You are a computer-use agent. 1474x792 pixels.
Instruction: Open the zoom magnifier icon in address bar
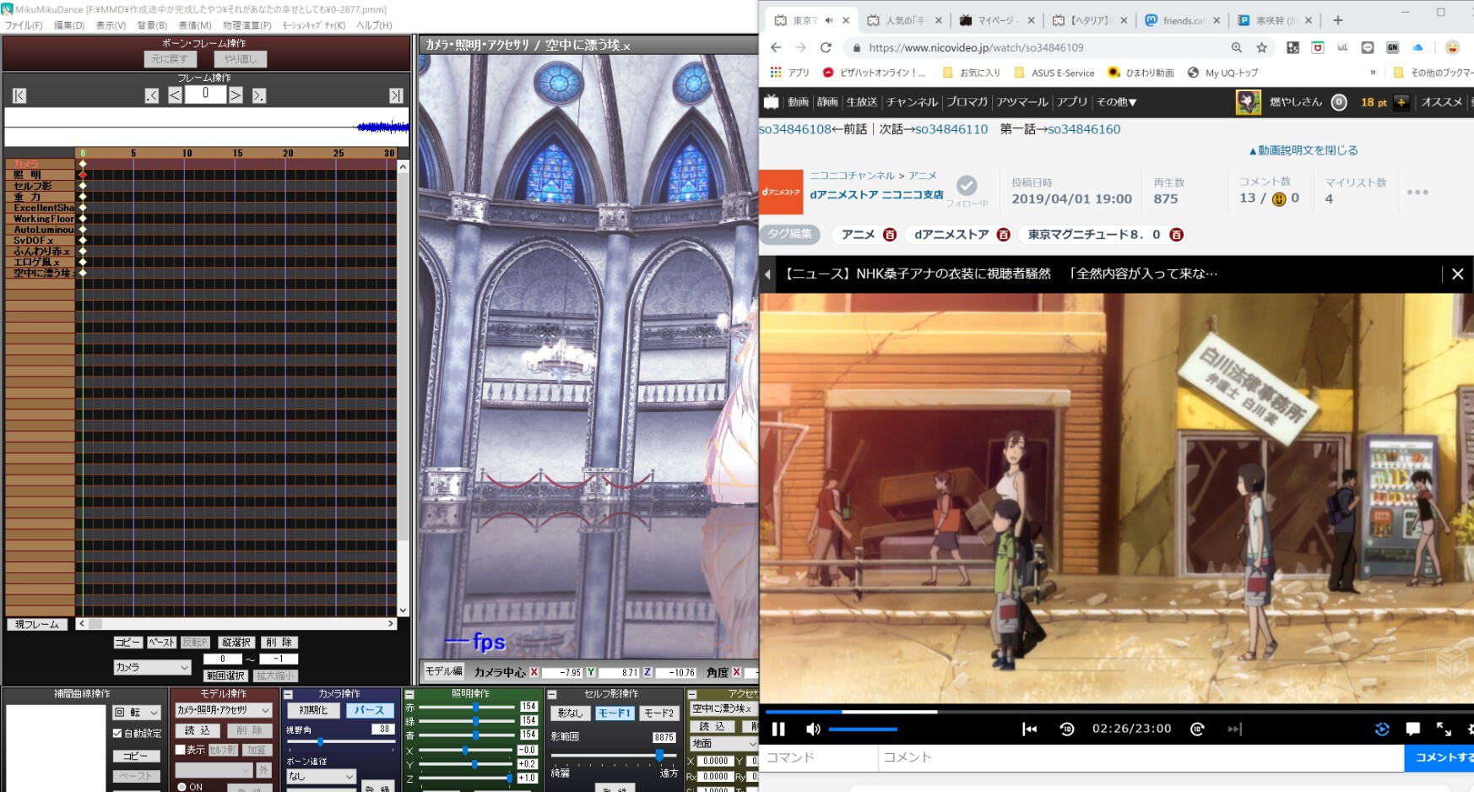(x=1237, y=48)
